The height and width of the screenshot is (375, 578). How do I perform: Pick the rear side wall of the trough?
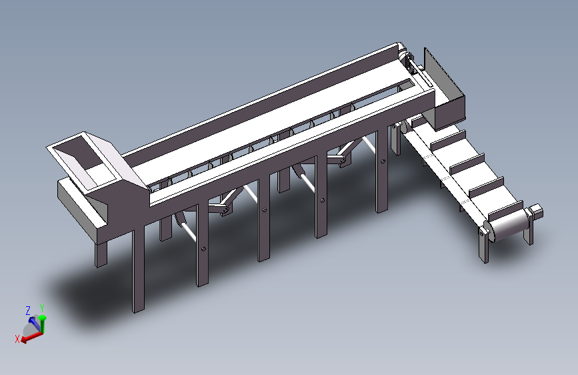coord(262,105)
